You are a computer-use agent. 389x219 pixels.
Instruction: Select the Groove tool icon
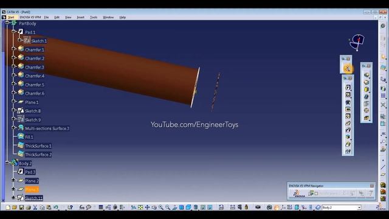(348, 109)
